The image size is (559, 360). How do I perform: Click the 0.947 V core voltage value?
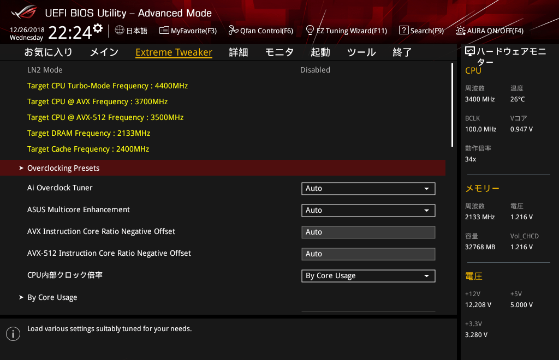coord(521,129)
